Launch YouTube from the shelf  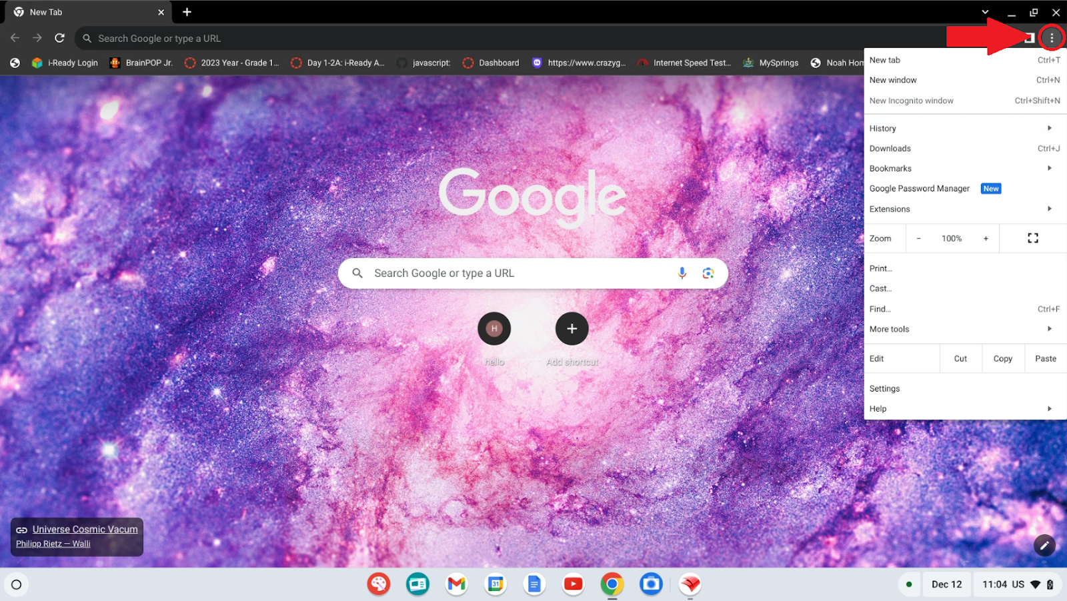pos(573,584)
